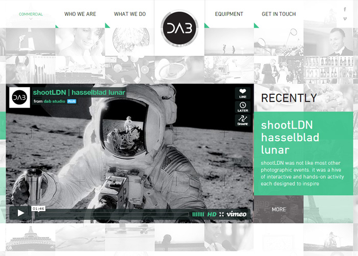Viewport: 358px width, 256px height.
Task: Click the PLUS badge
Action: (x=72, y=101)
